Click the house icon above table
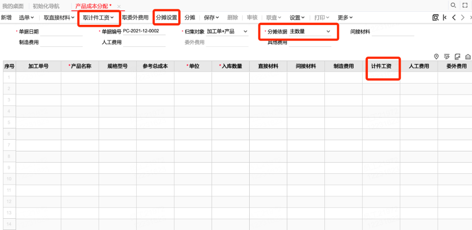This screenshot has width=472, height=230. [x=468, y=56]
